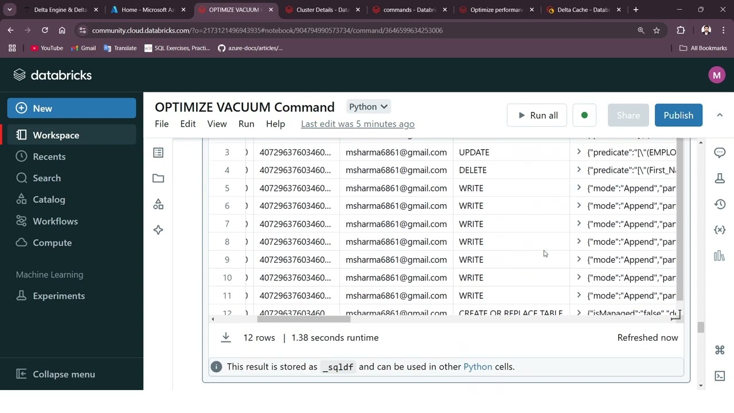Open browser extensions puzzle icon
Image resolution: width=734 pixels, height=413 pixels.
pos(681,30)
